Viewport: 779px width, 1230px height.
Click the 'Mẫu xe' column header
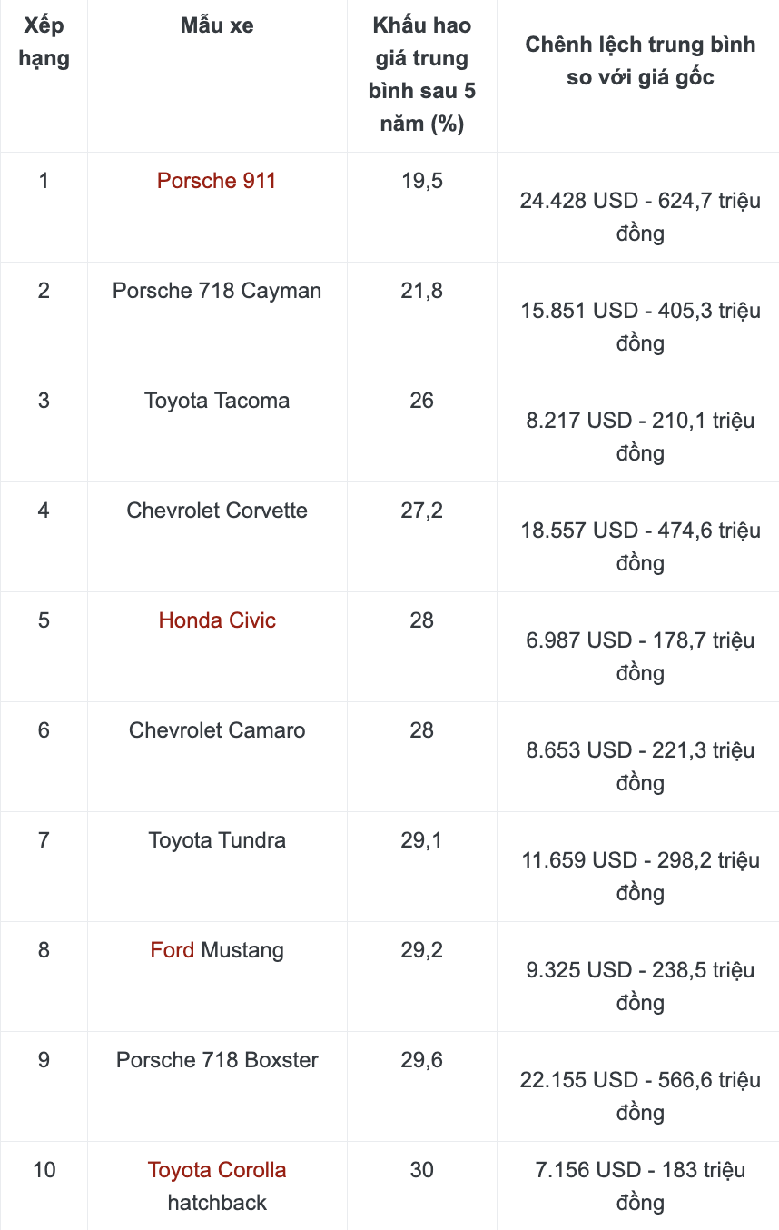click(217, 25)
